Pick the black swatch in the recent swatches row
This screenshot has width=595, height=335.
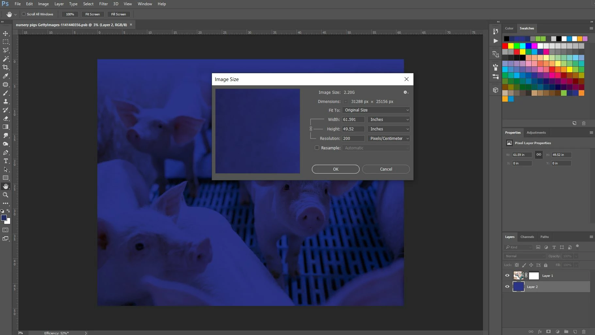coord(507,39)
